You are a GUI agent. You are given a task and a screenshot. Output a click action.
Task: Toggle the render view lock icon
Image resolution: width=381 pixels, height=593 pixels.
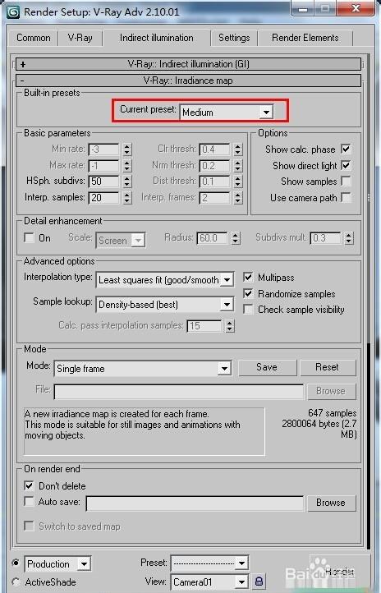259,581
